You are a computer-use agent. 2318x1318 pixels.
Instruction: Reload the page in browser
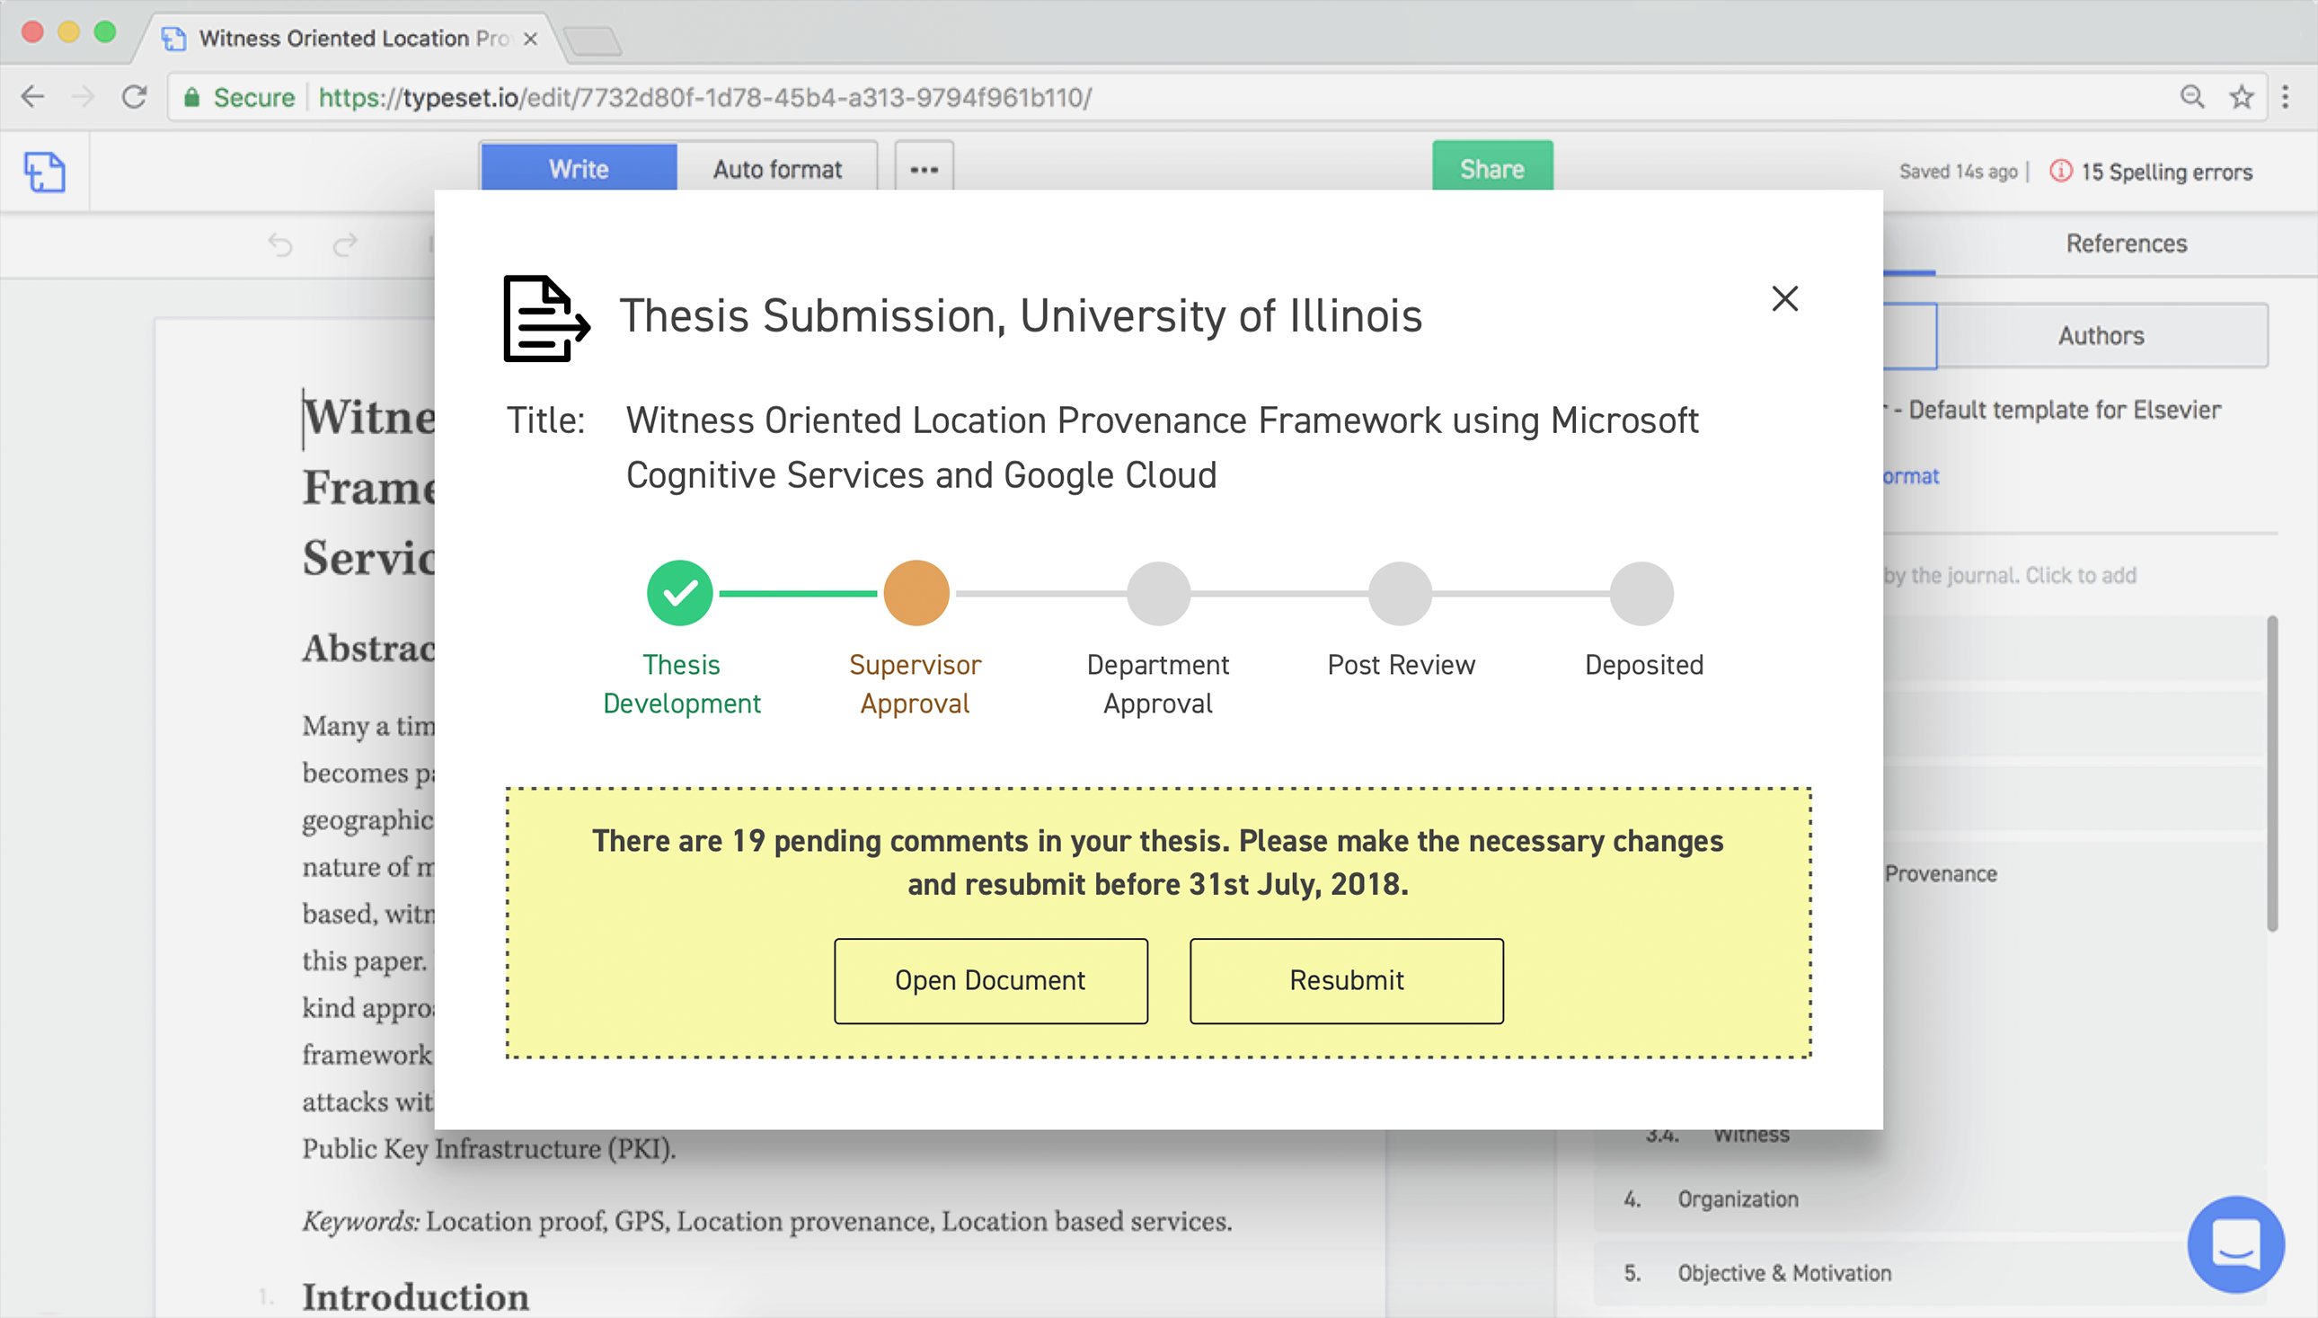pos(135,97)
